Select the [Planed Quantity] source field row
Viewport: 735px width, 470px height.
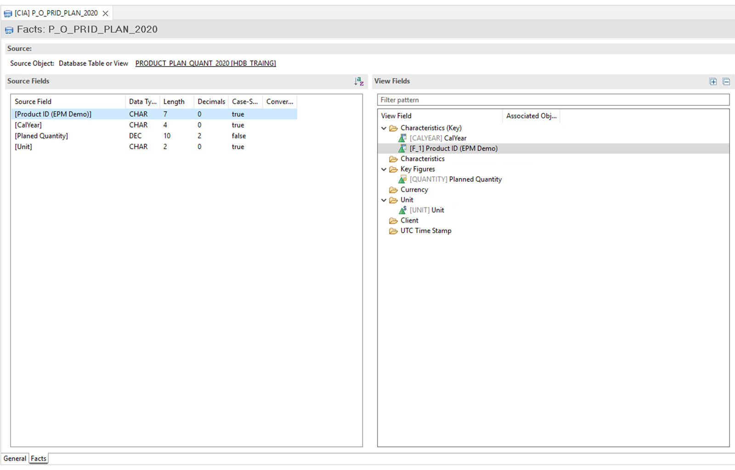coord(154,136)
